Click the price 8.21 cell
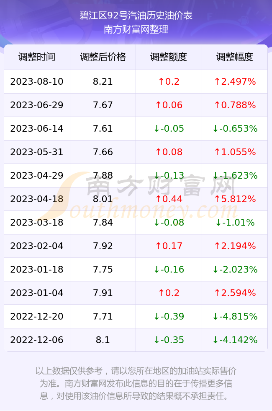The height and width of the screenshot is (411, 272). (x=103, y=81)
